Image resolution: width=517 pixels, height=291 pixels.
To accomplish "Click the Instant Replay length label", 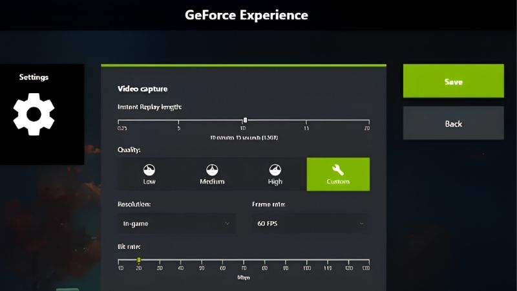I will coord(150,107).
